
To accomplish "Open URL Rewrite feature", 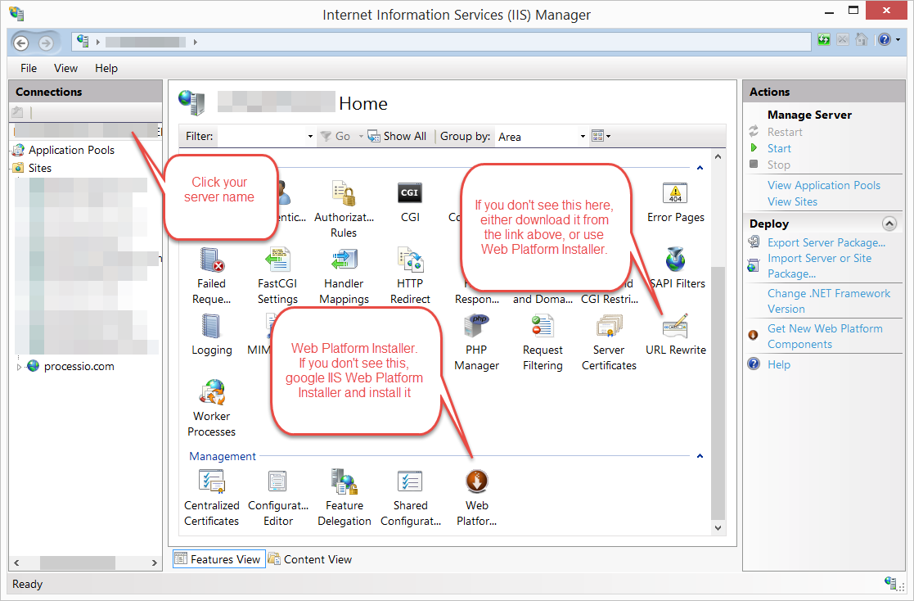I will (674, 332).
